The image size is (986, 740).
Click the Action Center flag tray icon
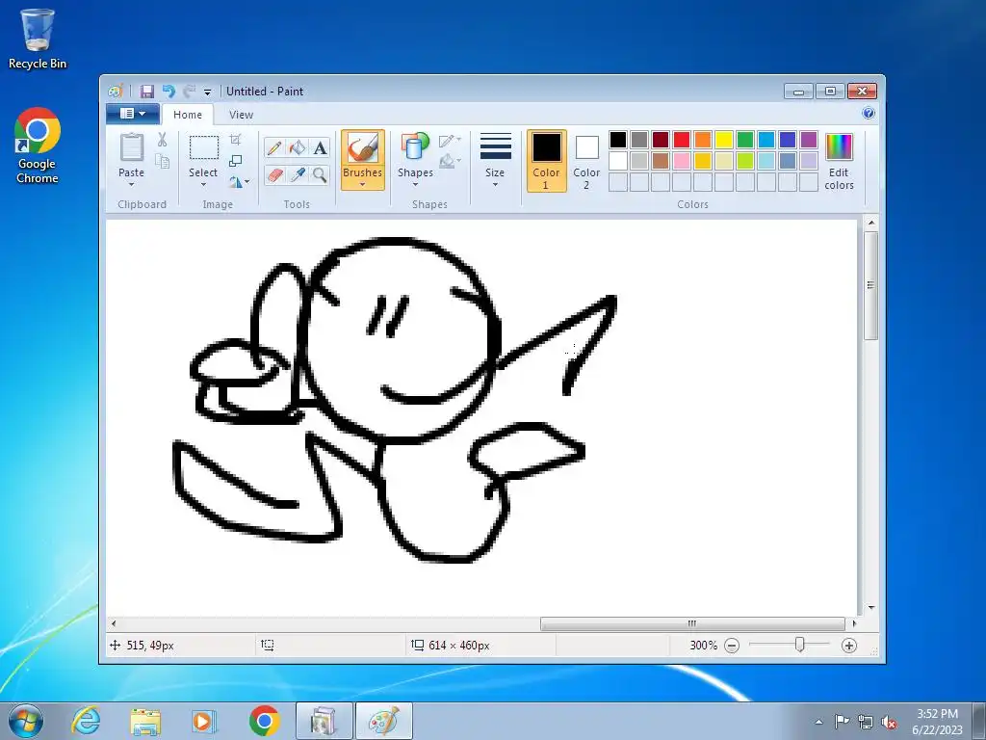[842, 722]
